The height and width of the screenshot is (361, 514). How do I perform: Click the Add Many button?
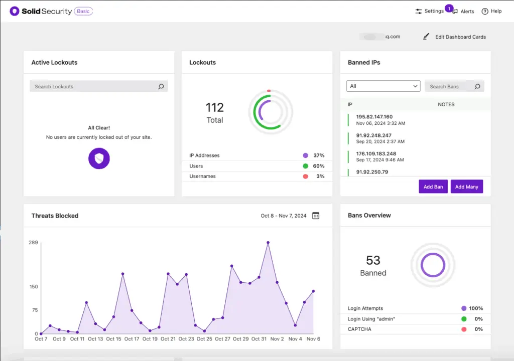tap(466, 186)
